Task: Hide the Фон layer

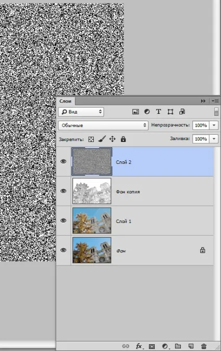Action: click(64, 250)
